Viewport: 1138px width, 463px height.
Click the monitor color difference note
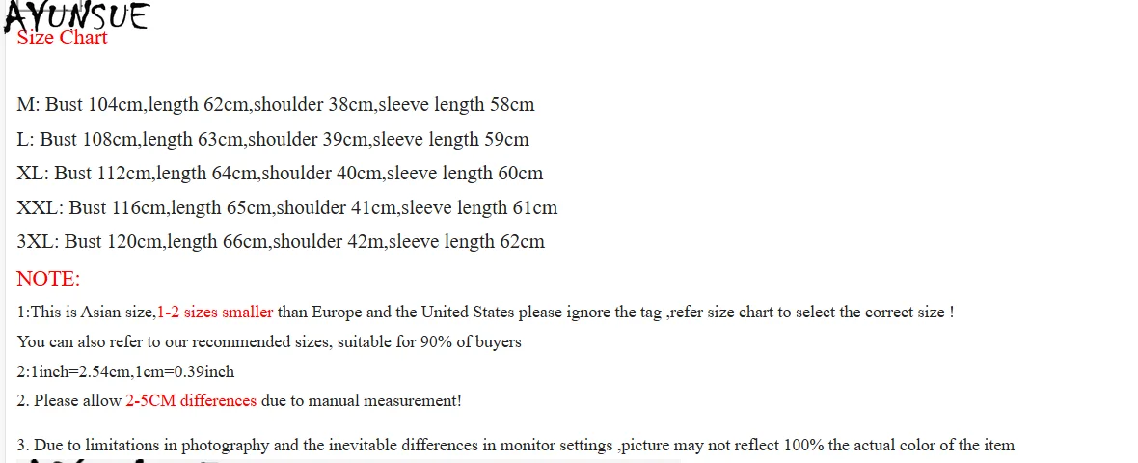tap(516, 446)
